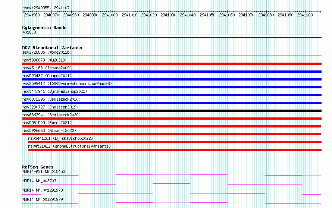Click ruler position 2941080
332x208 pixels.
[x=266, y=15]
